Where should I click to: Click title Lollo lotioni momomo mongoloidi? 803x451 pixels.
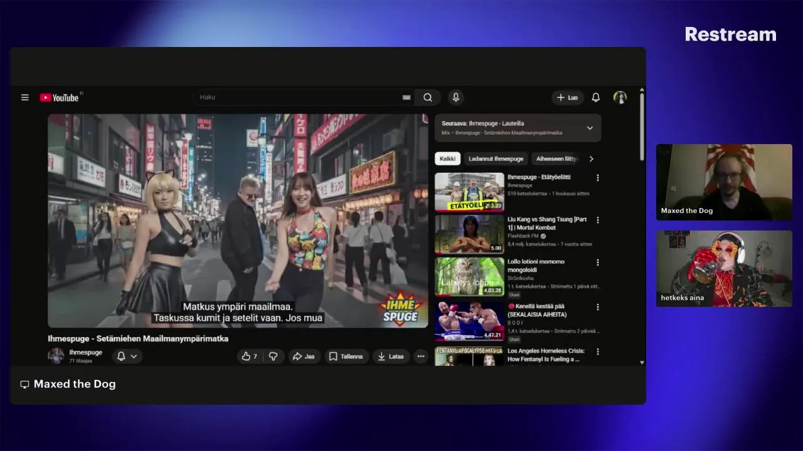tap(536, 266)
